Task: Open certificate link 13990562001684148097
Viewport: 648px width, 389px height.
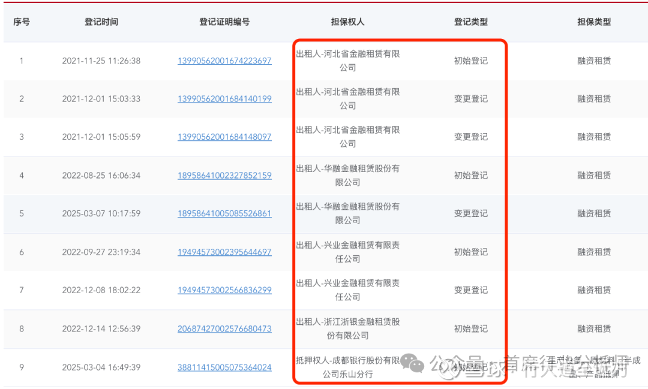Action: coord(224,137)
